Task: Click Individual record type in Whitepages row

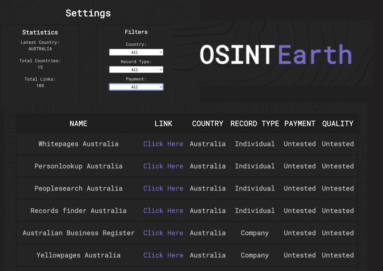Action: (255, 144)
